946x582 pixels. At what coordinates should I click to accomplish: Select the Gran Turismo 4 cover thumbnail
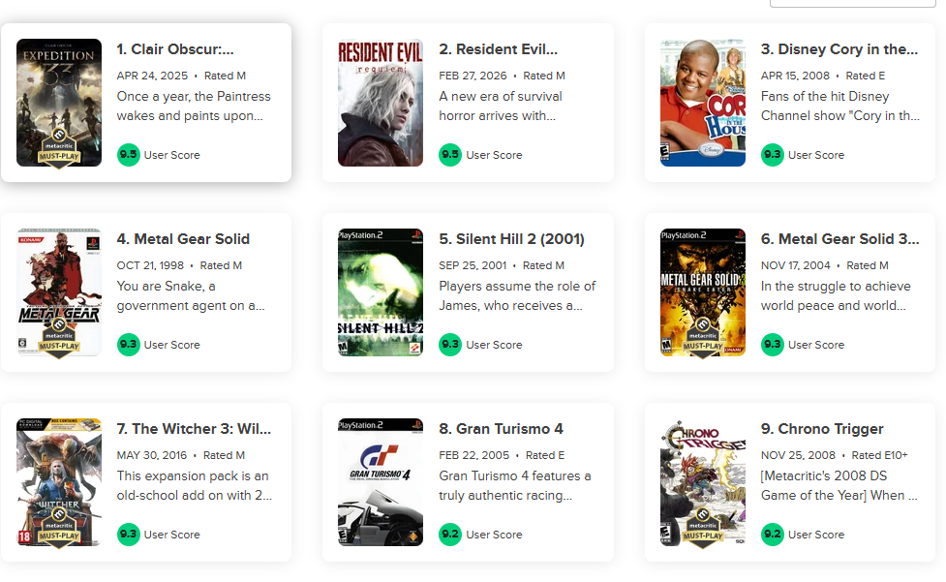tap(381, 482)
